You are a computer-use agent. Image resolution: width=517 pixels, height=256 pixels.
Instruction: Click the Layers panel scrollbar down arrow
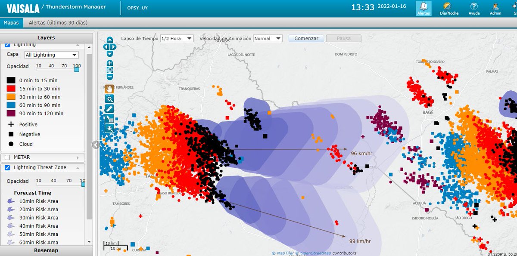pyautogui.click(x=89, y=243)
